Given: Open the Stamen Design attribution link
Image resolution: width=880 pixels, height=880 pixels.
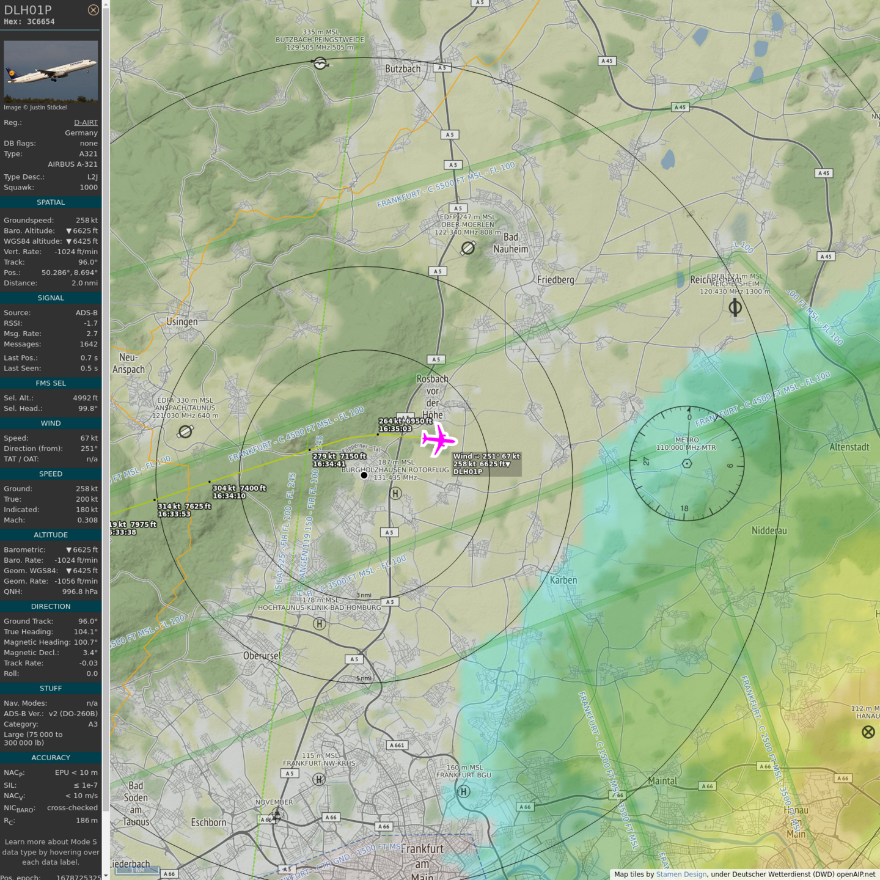Looking at the screenshot, I should 681,875.
